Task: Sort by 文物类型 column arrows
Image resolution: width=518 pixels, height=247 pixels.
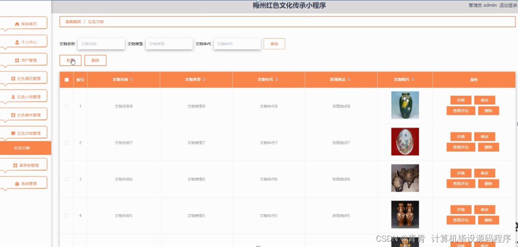Action: tap(204, 80)
